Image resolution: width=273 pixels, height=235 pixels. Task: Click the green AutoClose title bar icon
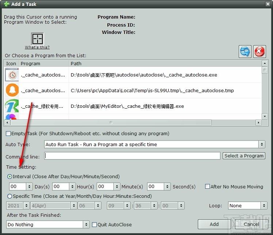click(7, 4)
